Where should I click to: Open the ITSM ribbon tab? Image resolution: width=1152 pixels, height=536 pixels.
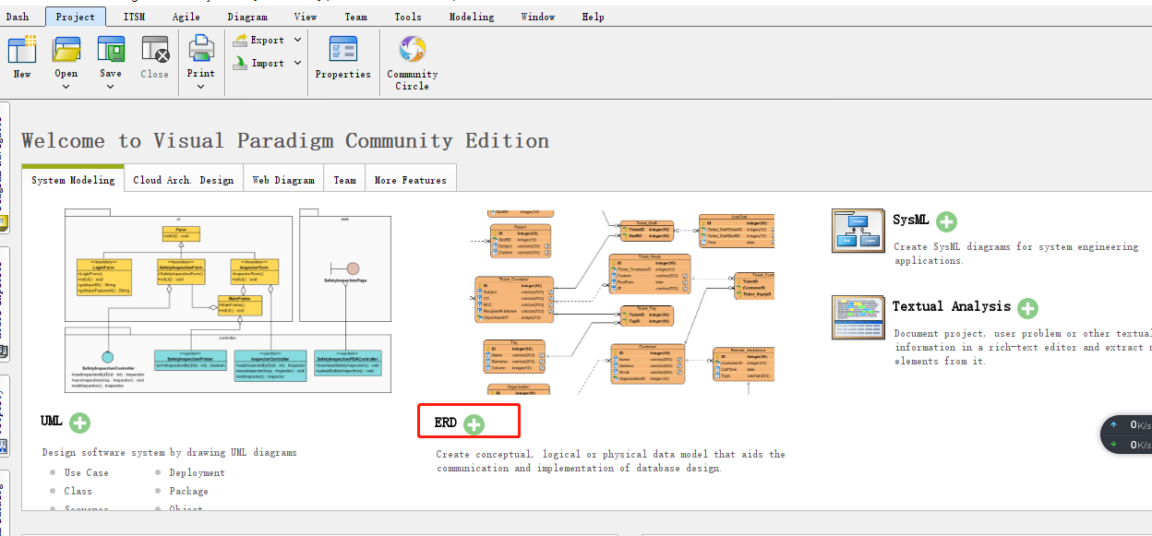click(134, 17)
